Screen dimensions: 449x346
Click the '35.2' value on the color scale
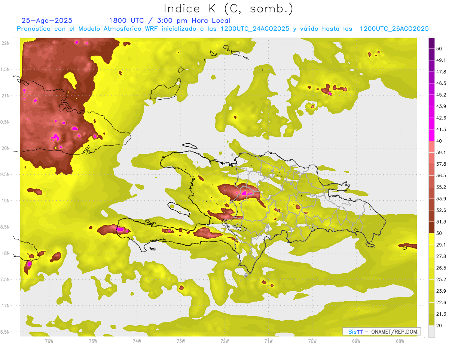coord(441,187)
